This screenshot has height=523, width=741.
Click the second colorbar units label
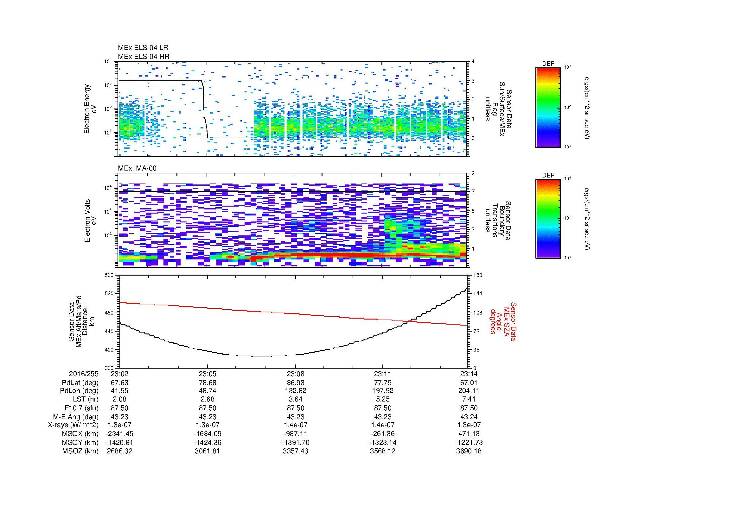click(587, 219)
